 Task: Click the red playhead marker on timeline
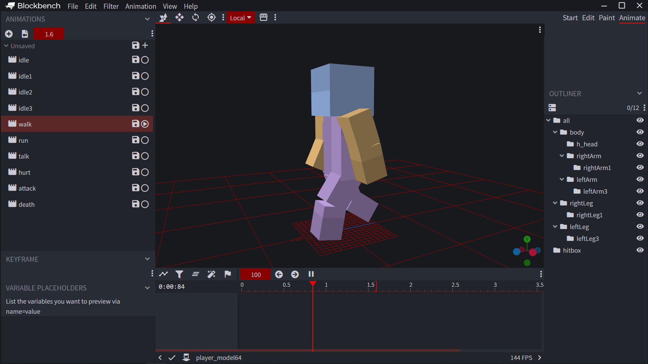[x=313, y=284]
